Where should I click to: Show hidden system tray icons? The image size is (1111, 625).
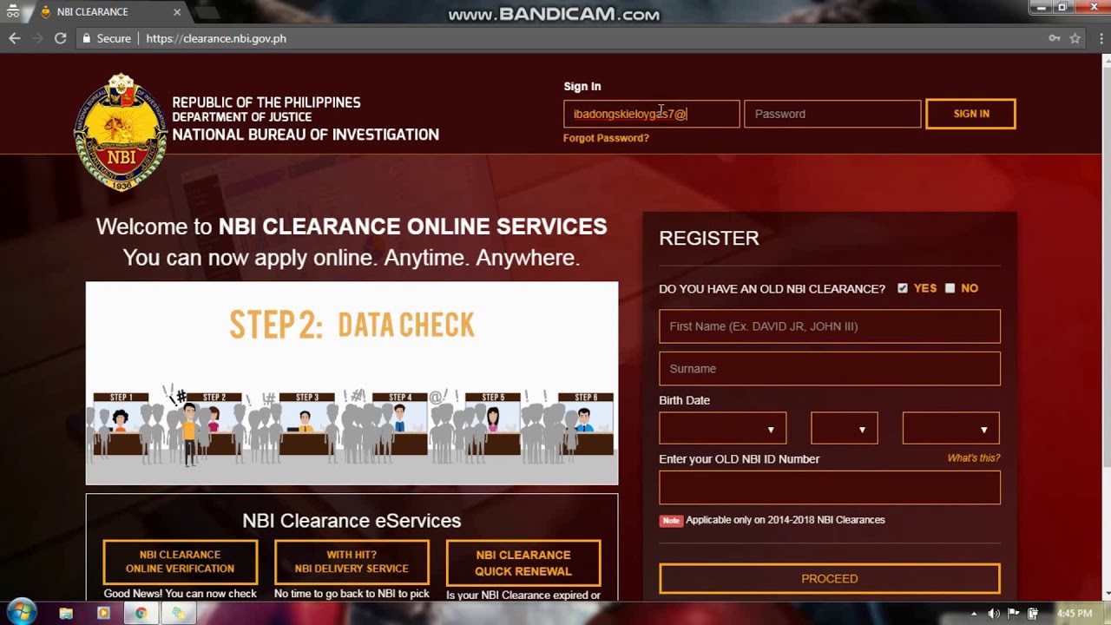974,614
